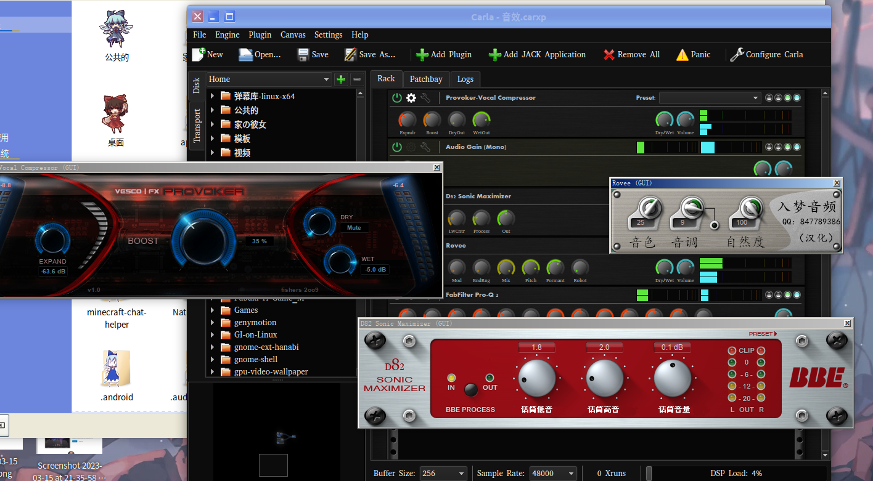
Task: Expand the 公共的 folder in Disk tree
Action: point(212,110)
